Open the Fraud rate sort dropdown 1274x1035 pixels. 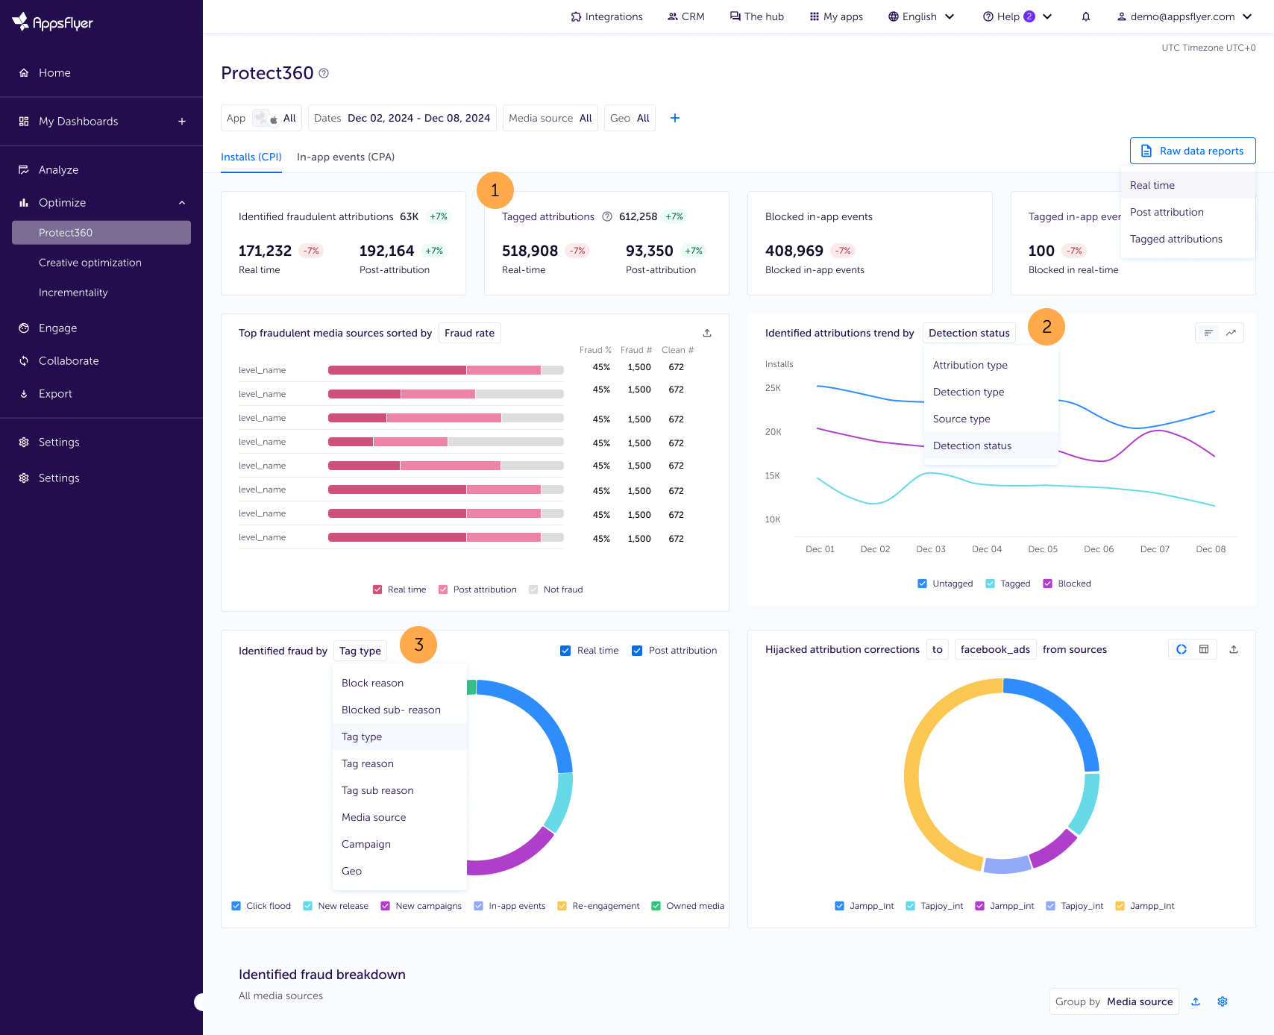point(469,333)
